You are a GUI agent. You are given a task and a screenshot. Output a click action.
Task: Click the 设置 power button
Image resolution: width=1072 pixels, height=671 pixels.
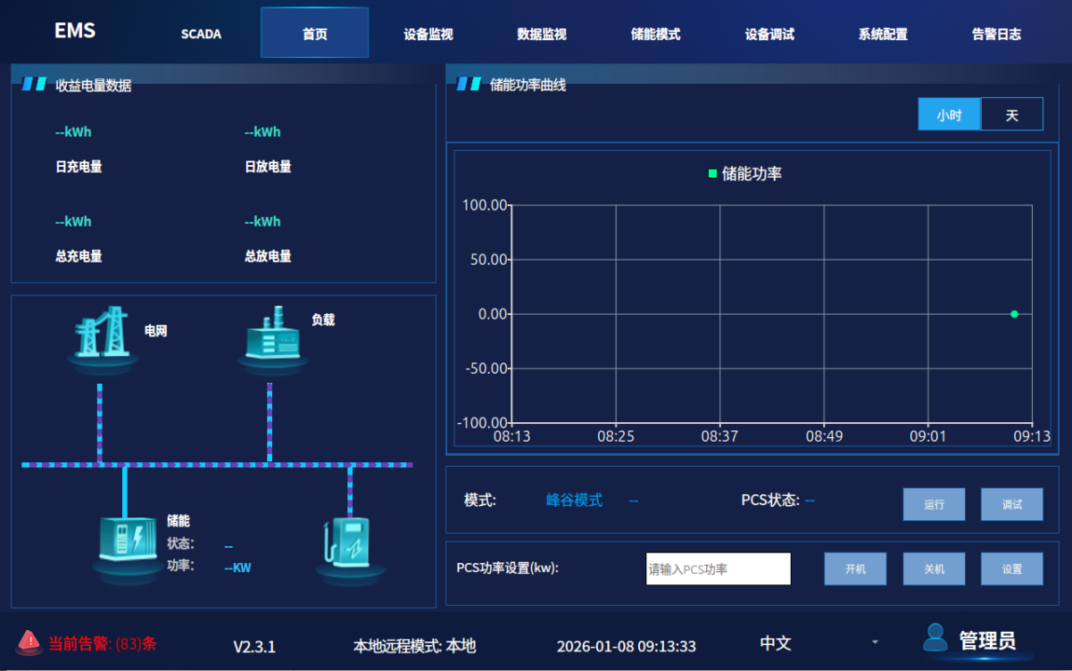(1012, 568)
